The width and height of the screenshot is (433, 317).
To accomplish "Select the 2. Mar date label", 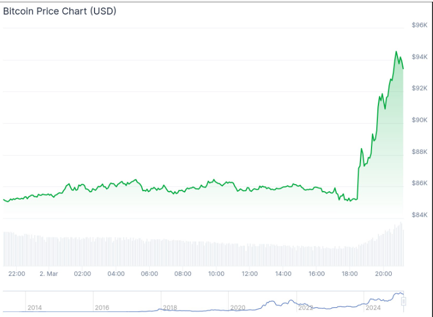I will 49,273.
